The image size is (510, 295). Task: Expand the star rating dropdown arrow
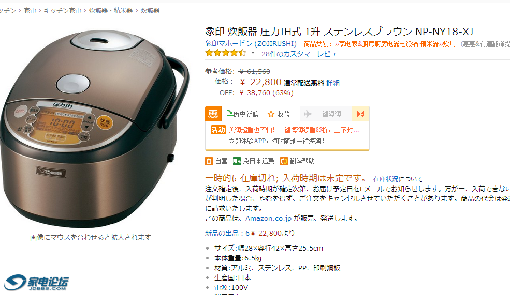253,53
